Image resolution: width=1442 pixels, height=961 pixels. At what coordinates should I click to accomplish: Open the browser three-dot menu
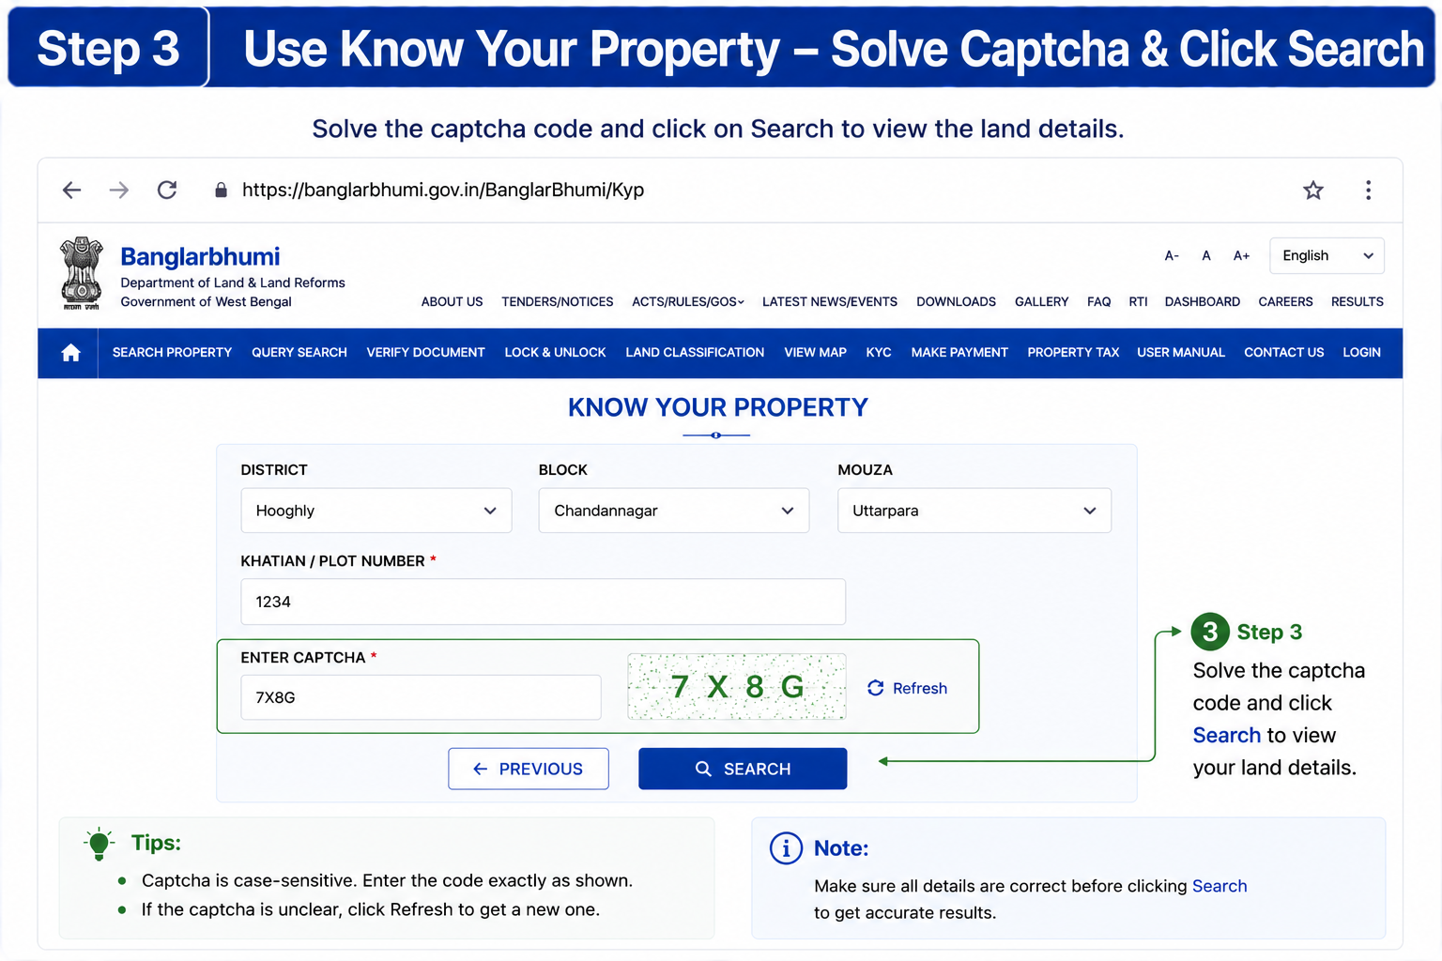[1368, 191]
